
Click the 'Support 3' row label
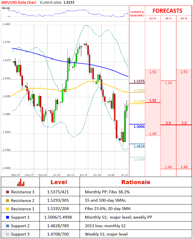click(20, 234)
